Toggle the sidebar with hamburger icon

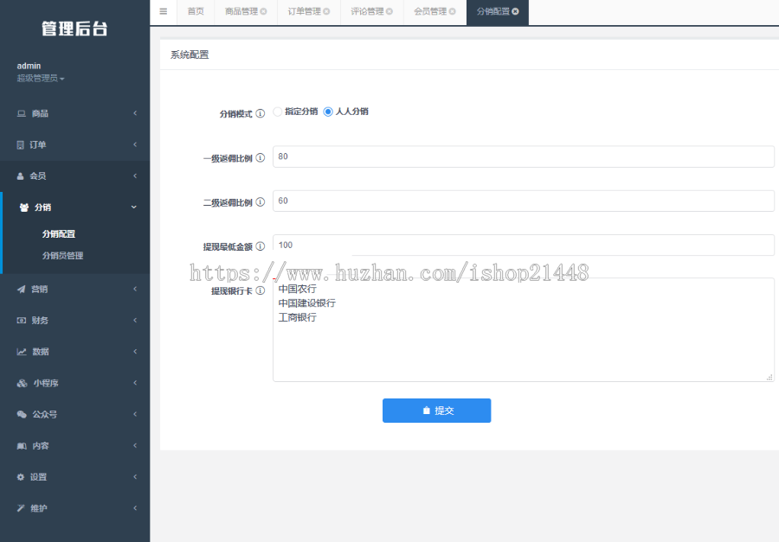point(163,12)
